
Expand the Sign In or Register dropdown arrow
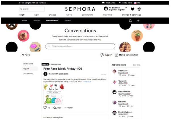click(x=126, y=8)
